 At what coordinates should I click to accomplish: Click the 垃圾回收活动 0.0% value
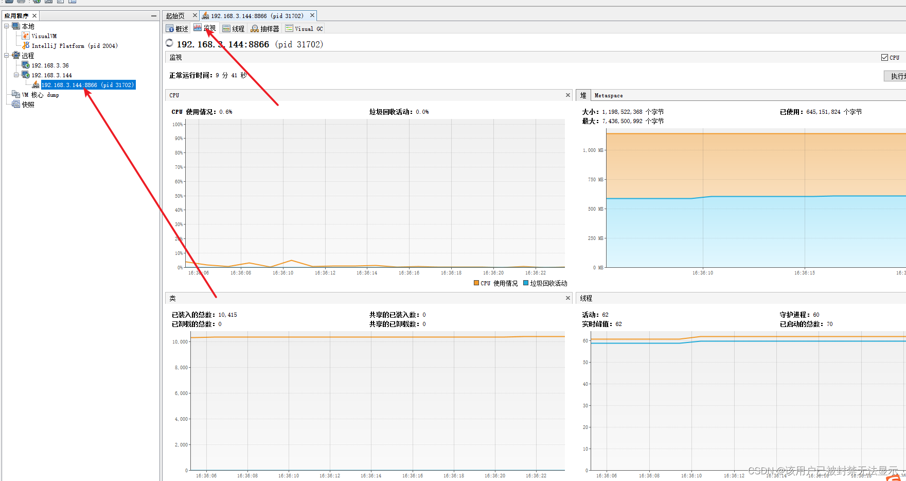[422, 112]
